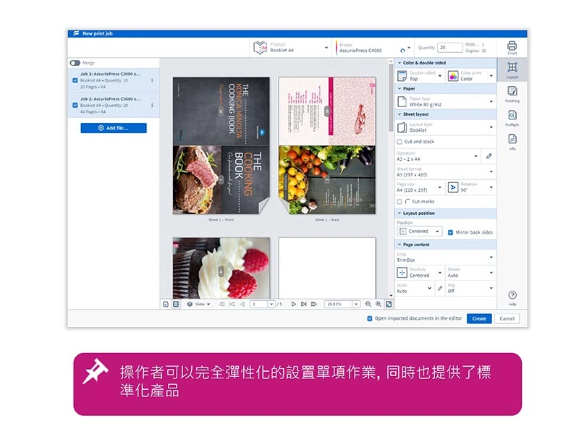Open the Preflight panel icon
The height and width of the screenshot is (434, 579).
click(512, 116)
